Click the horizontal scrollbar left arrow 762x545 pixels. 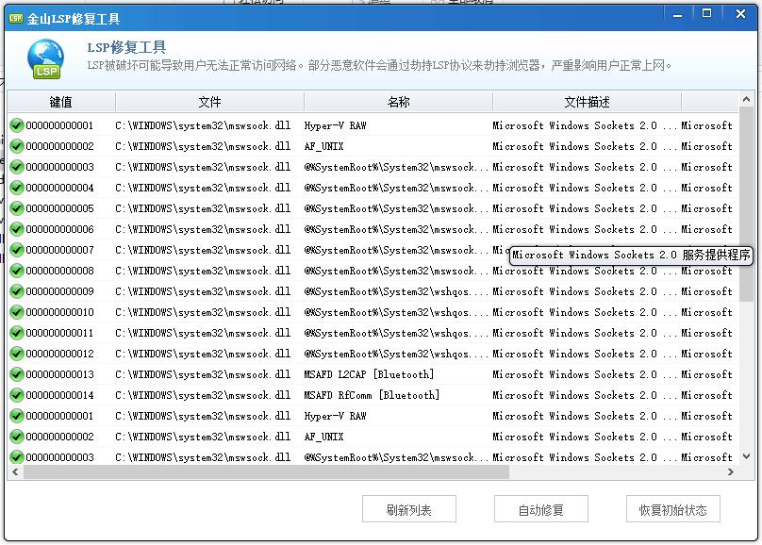click(x=15, y=471)
